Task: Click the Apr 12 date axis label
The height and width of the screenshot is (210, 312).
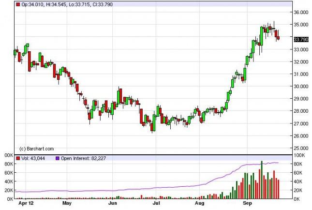Action: (x=26, y=203)
